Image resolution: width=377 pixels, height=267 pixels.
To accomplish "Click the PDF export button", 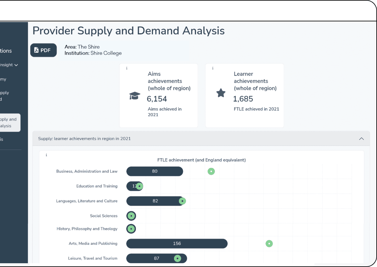I will pos(43,50).
